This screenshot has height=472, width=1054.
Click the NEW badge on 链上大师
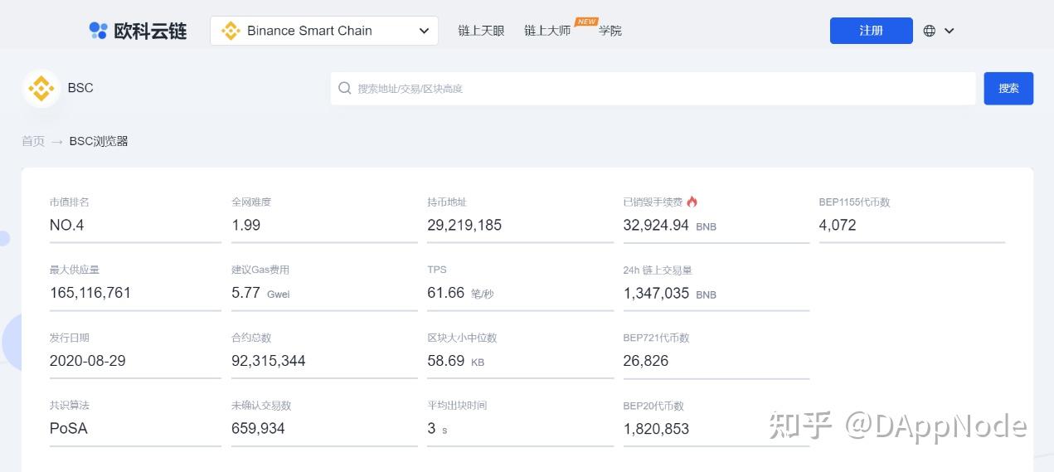click(587, 22)
